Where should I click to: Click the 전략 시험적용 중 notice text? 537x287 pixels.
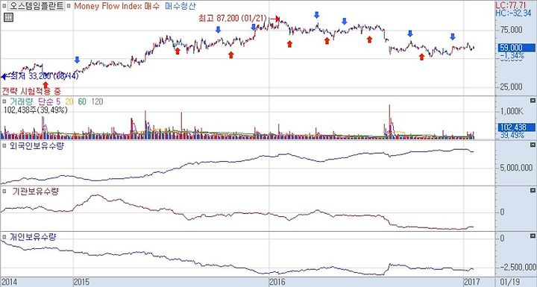[x=31, y=91]
